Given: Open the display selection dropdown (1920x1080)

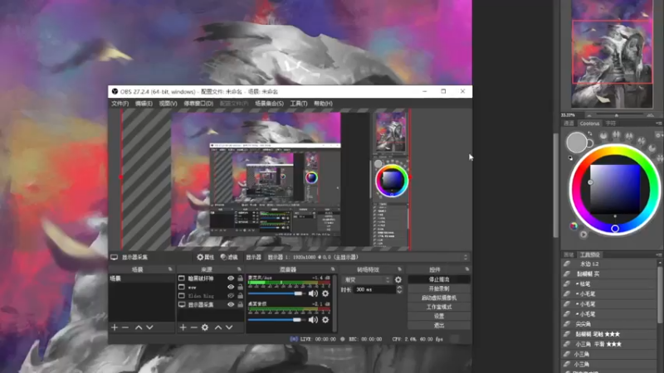Looking at the screenshot, I should click(x=367, y=257).
